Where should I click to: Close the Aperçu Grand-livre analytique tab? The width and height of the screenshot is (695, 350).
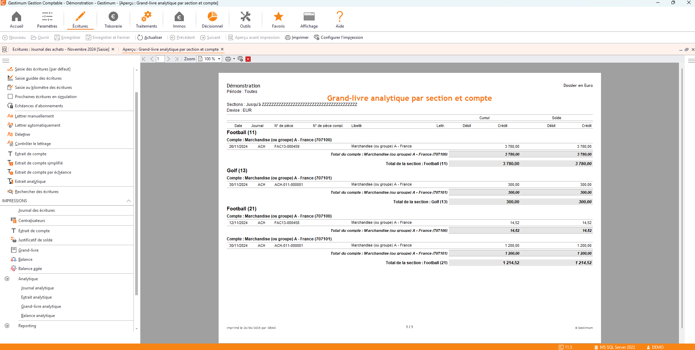tap(222, 49)
